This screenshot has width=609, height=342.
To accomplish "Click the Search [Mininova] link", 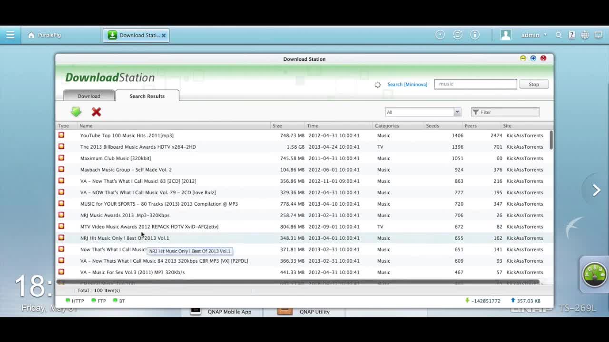I will click(407, 85).
